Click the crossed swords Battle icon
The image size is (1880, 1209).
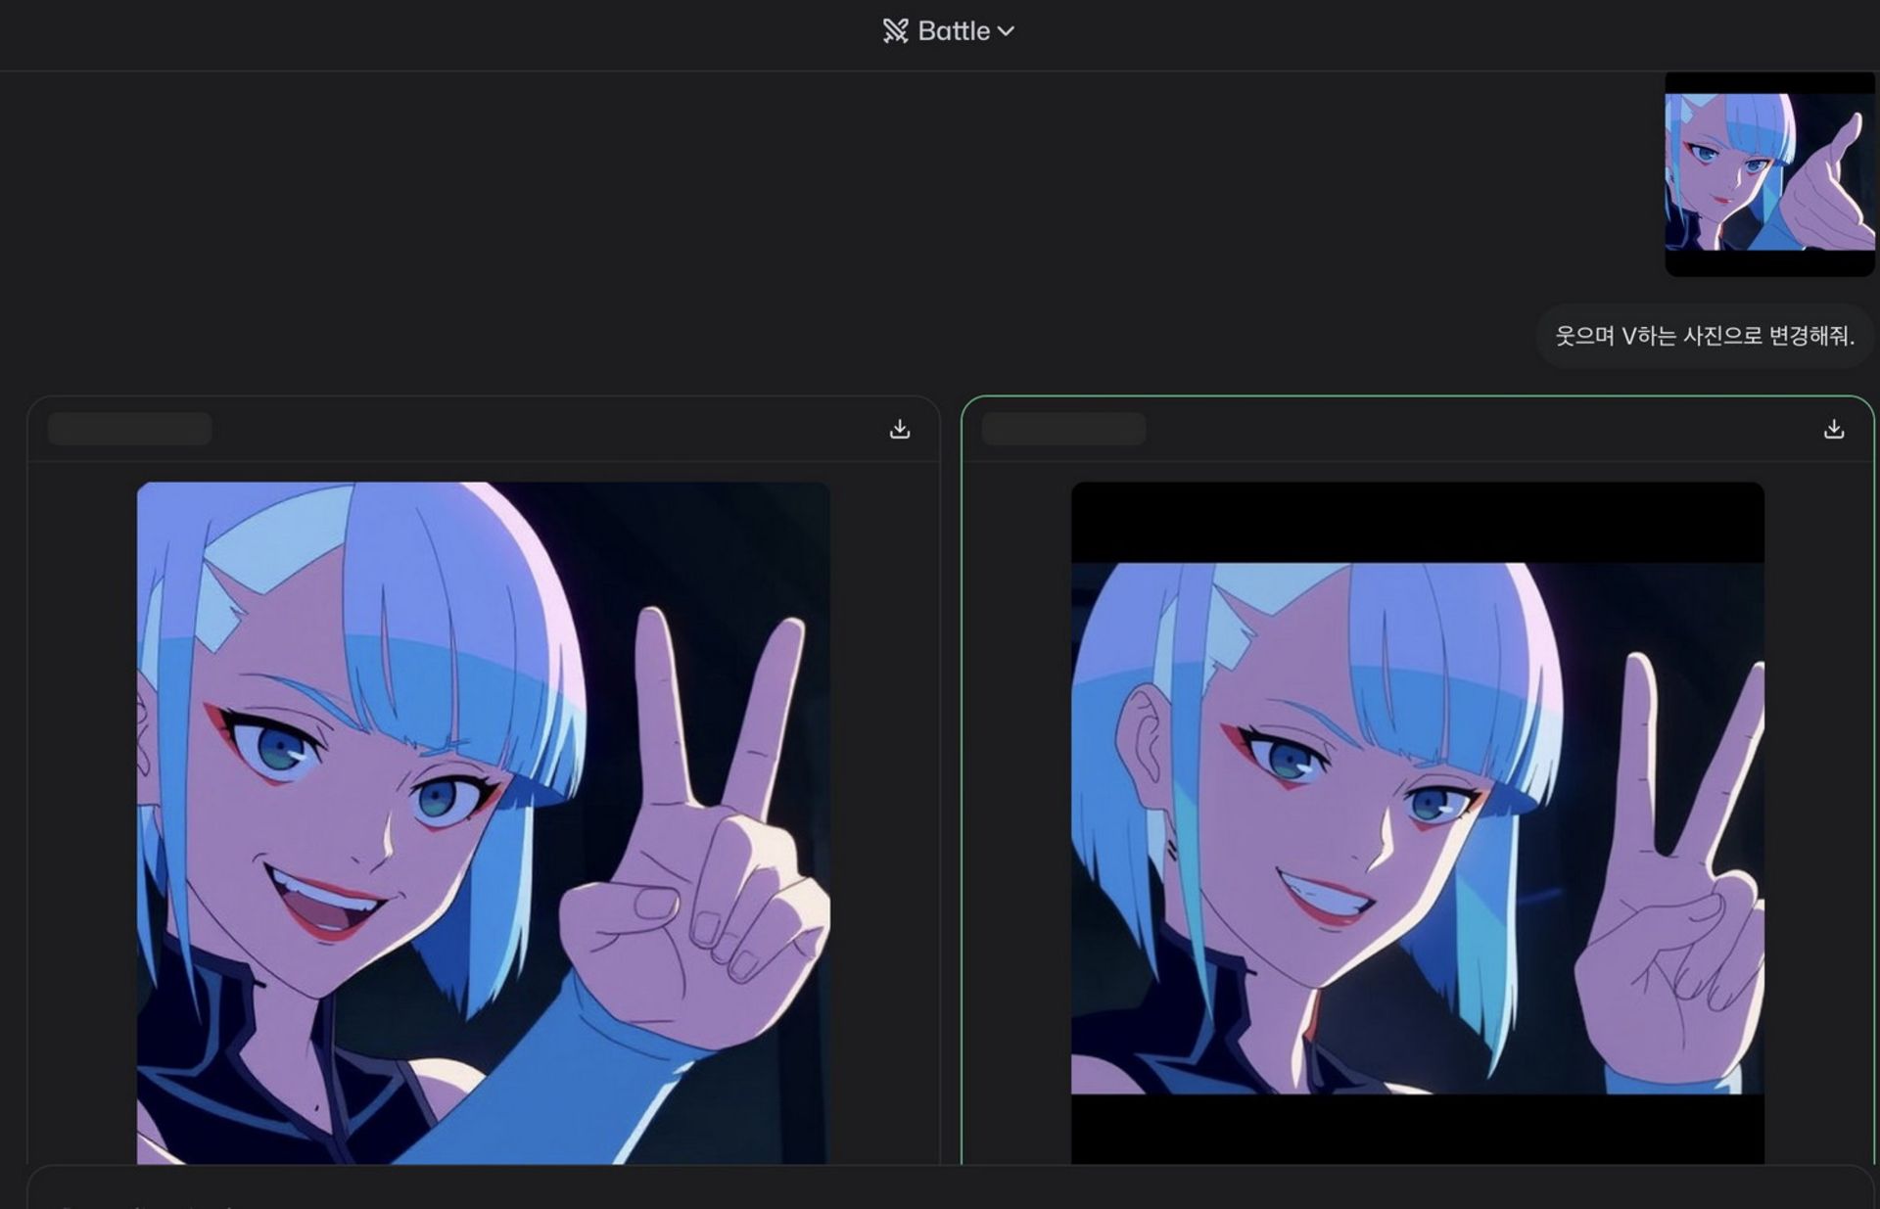[x=894, y=31]
